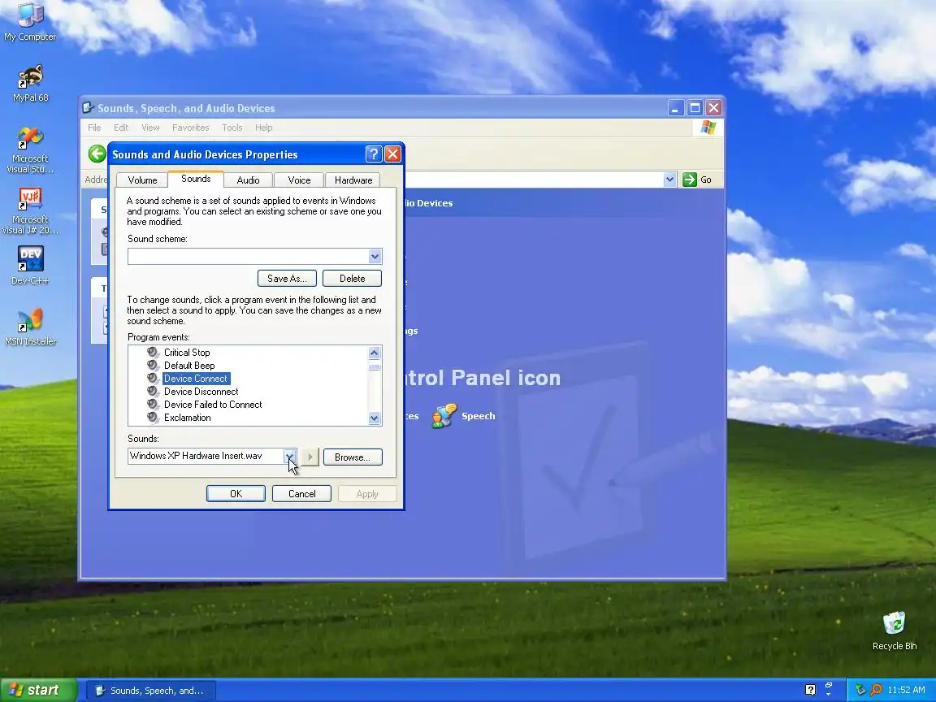
Task: Select the Exclamation program event
Action: pyautogui.click(x=188, y=418)
